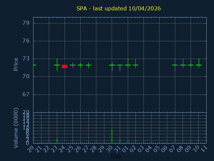
Task: Click the chart title SPA last updated
Action: (x=119, y=9)
